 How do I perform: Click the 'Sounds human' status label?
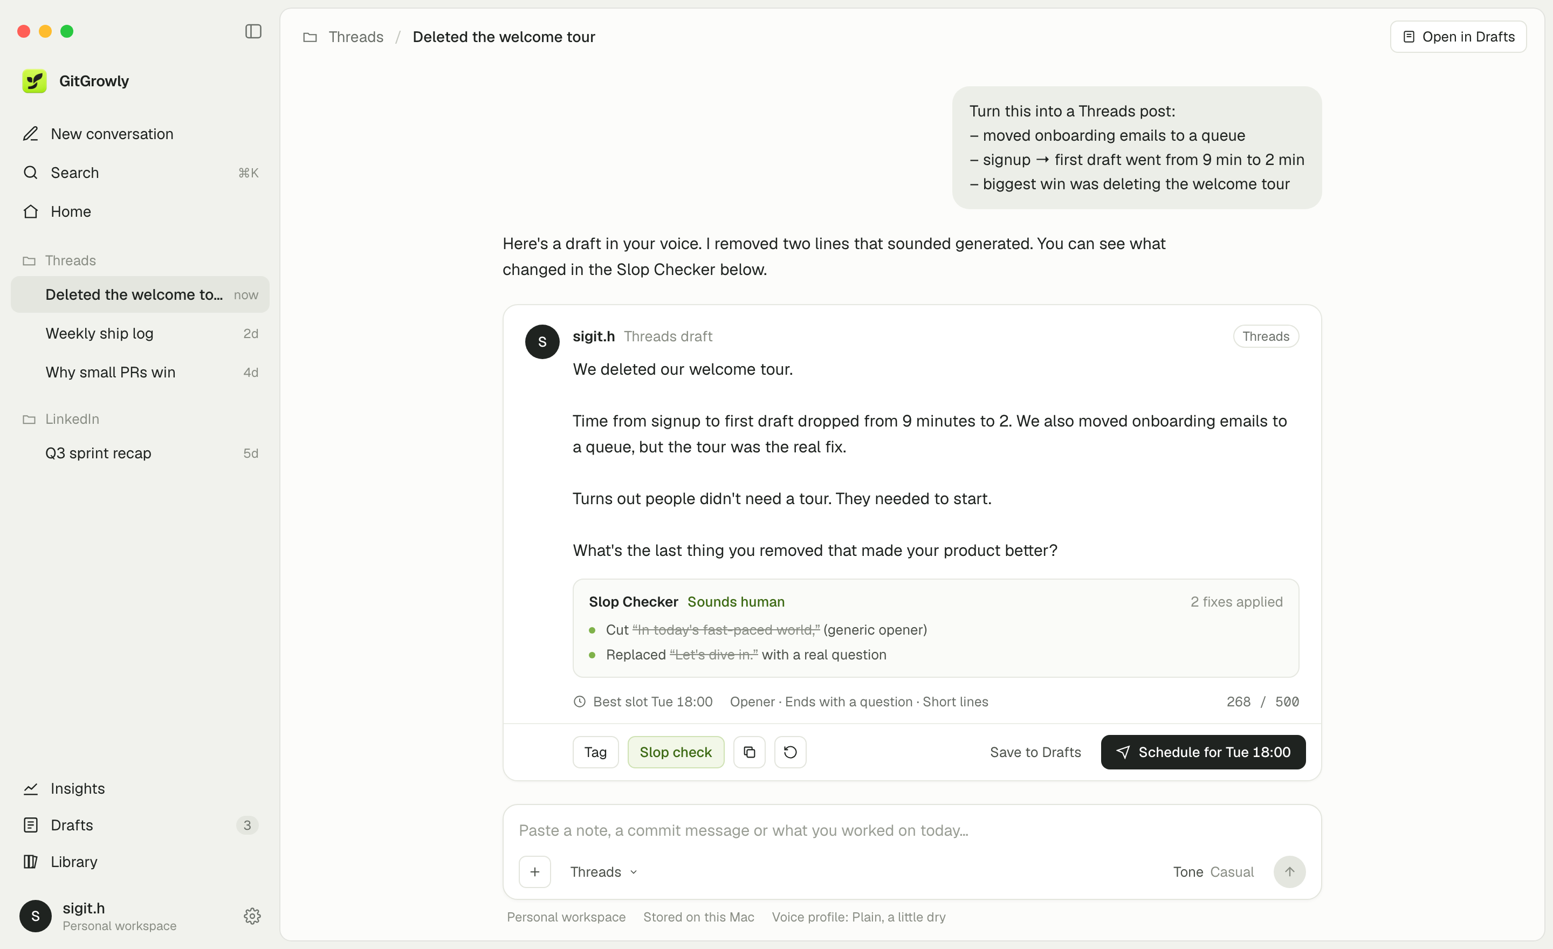click(x=736, y=602)
